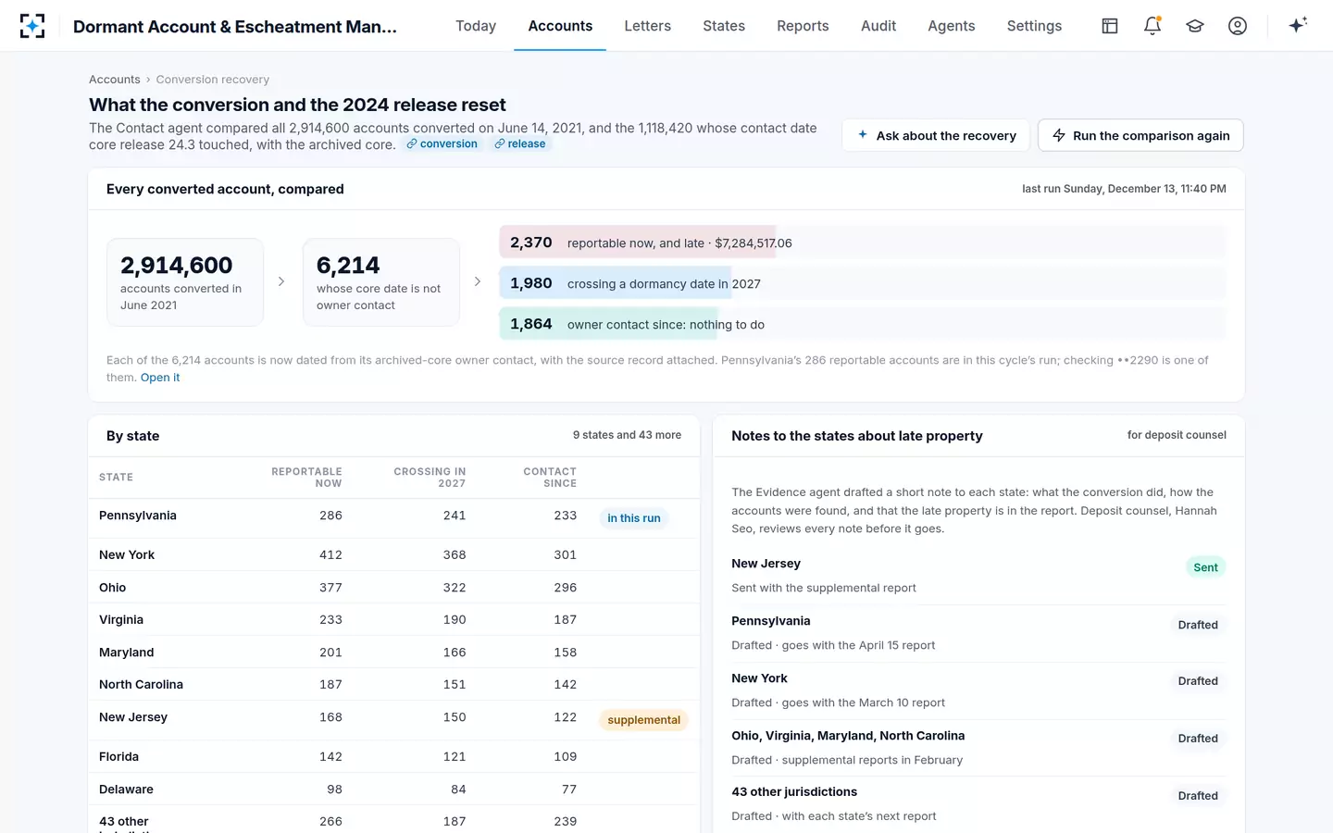Switch to the Audit tab

pos(878,26)
